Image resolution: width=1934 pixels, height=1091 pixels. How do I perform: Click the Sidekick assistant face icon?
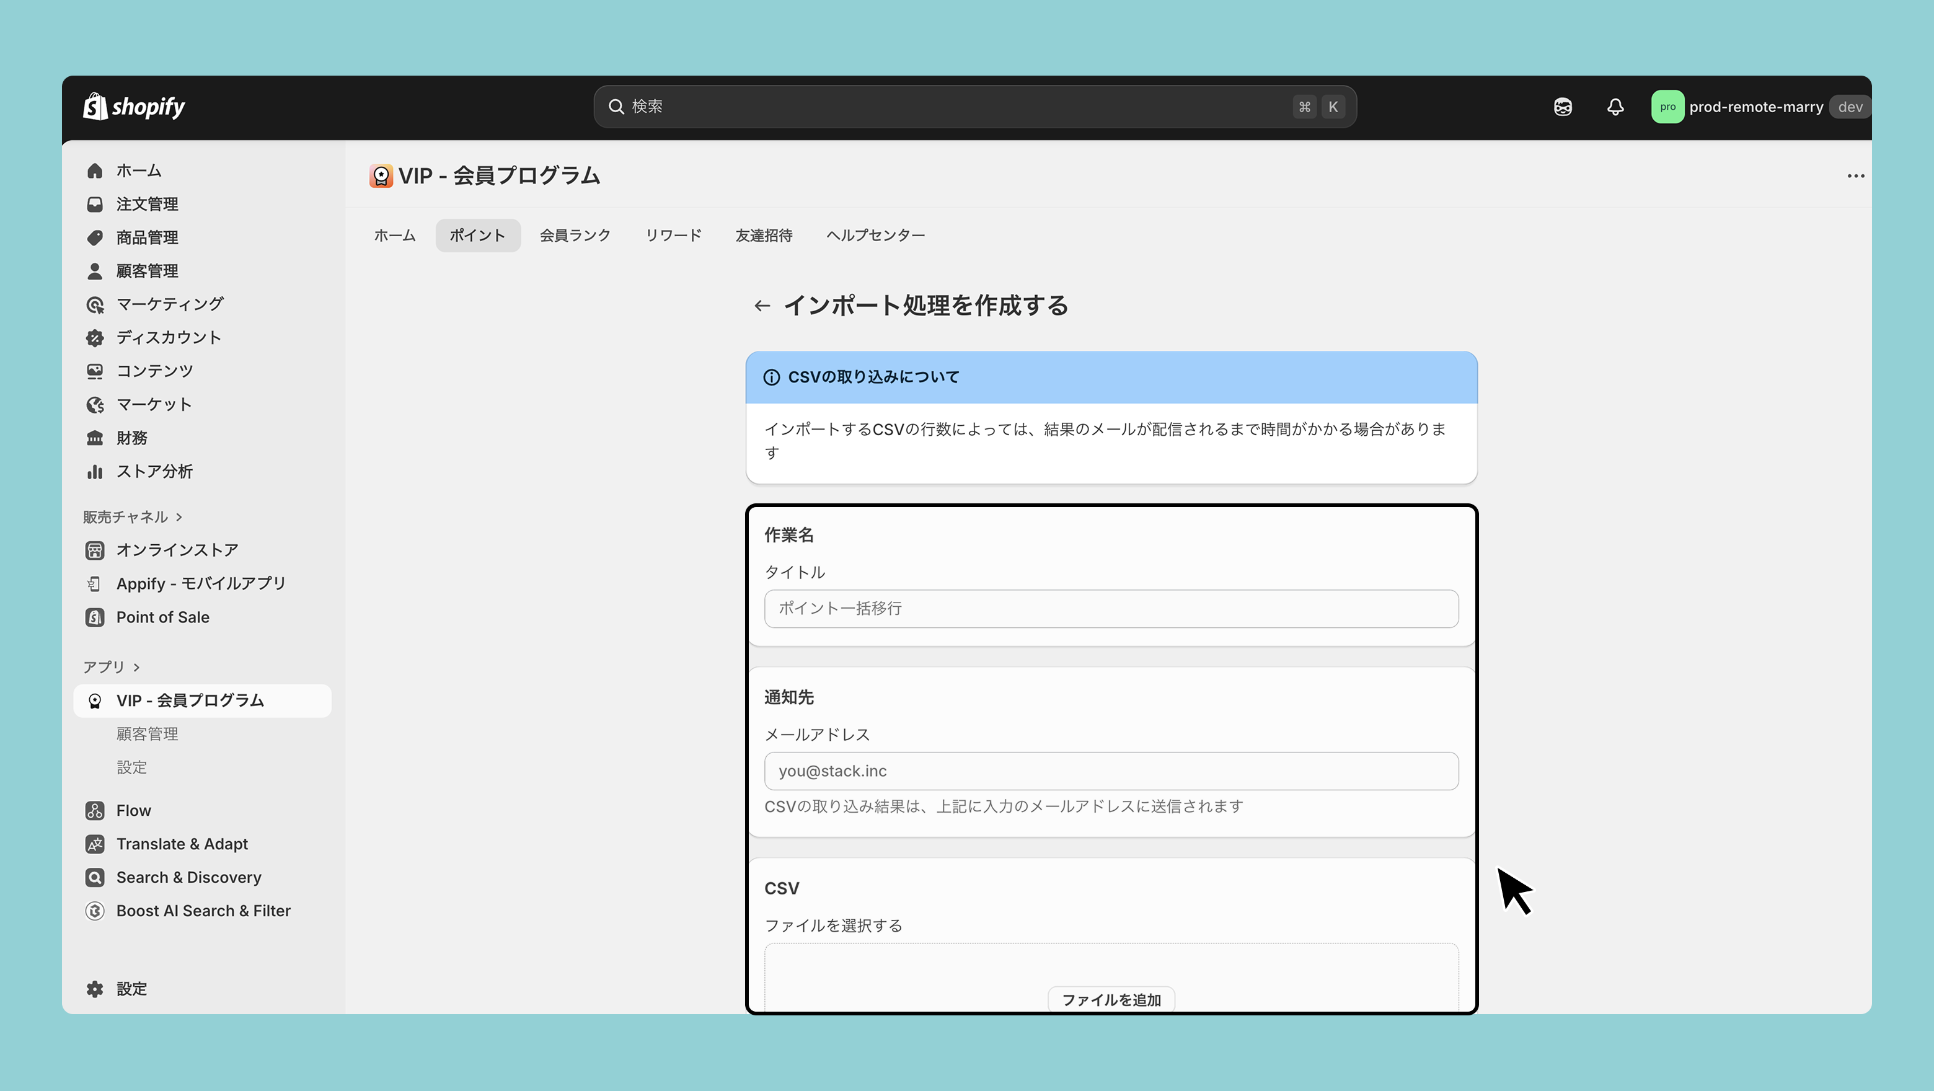(x=1562, y=107)
